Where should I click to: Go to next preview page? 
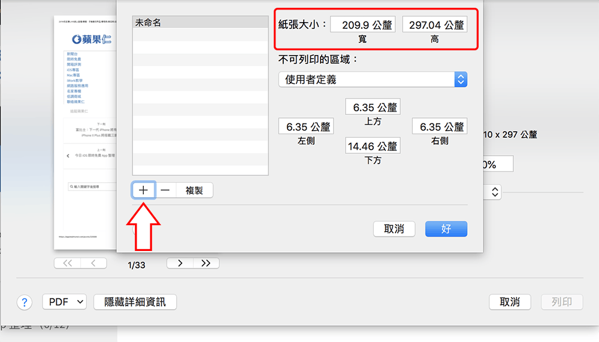[180, 264]
